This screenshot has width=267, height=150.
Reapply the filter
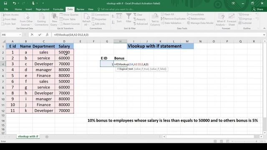(140, 19)
